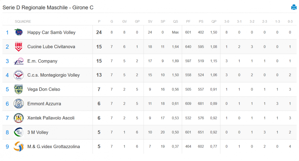Click the SQUADRE column header

(x=23, y=22)
